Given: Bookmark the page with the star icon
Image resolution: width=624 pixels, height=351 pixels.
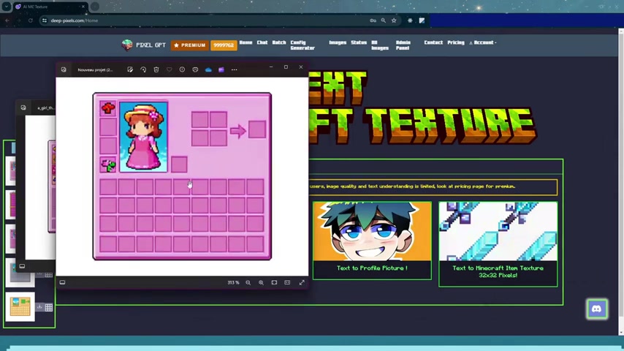Looking at the screenshot, I should pos(394,20).
